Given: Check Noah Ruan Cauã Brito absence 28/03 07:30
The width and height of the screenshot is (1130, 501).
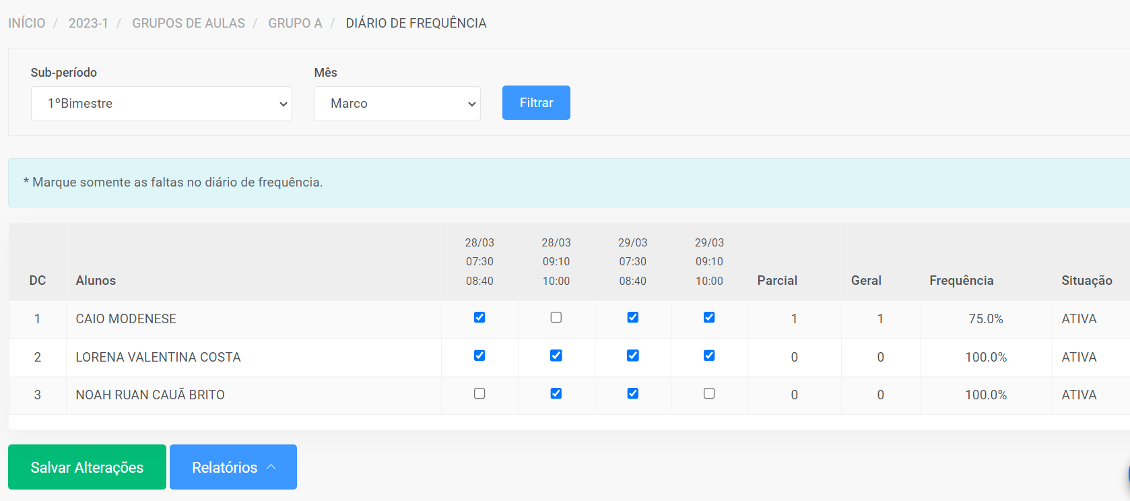Looking at the screenshot, I should click(479, 393).
